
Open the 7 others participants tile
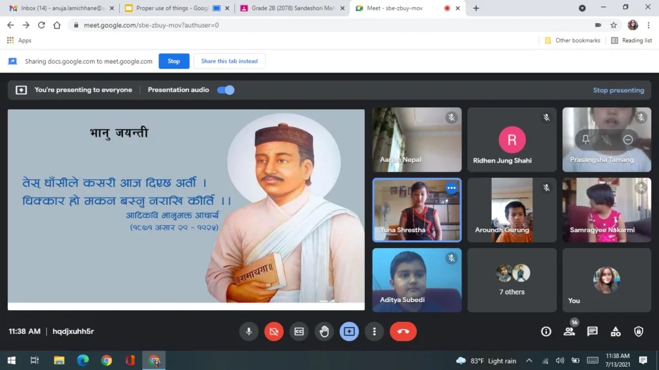point(512,280)
